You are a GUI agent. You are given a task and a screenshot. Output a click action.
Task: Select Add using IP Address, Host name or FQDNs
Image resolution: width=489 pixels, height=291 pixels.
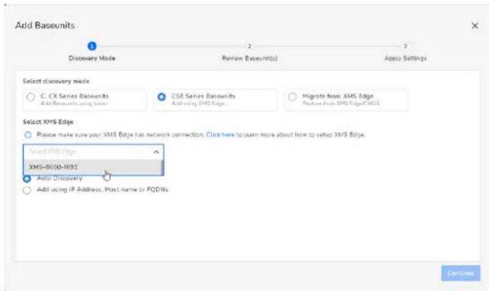tap(27, 190)
